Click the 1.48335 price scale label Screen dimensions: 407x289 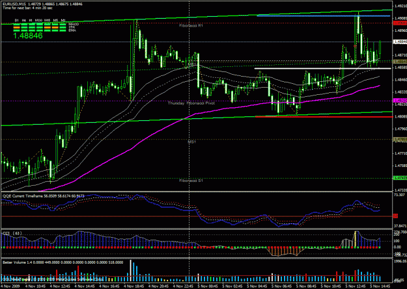click(x=400, y=92)
